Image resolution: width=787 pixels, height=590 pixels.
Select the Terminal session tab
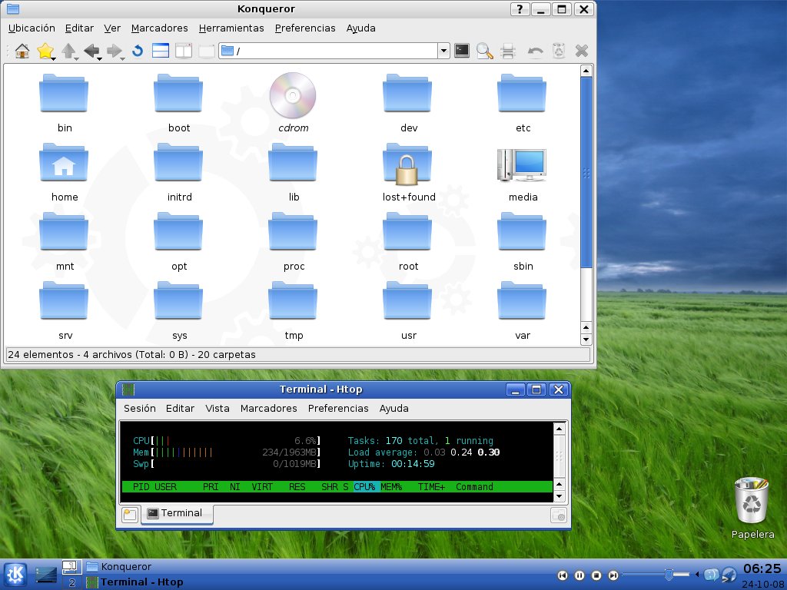click(x=177, y=513)
